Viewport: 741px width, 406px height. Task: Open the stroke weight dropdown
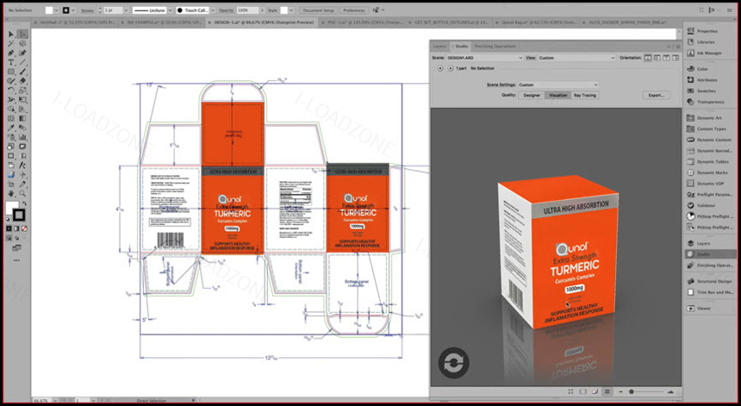pyautogui.click(x=126, y=10)
